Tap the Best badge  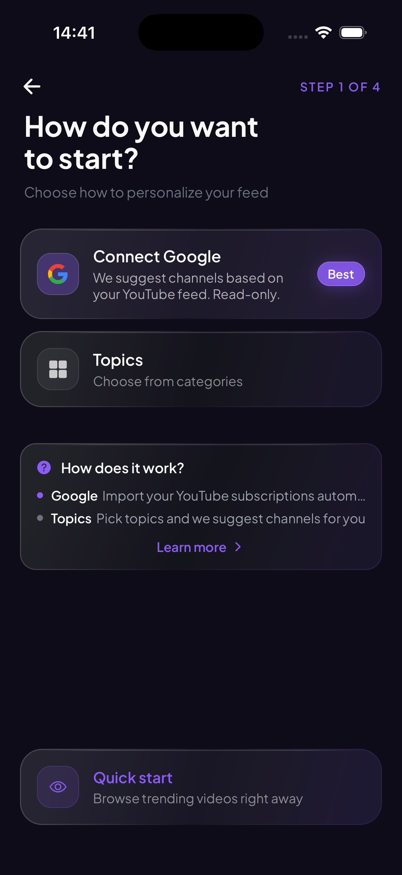tap(341, 274)
